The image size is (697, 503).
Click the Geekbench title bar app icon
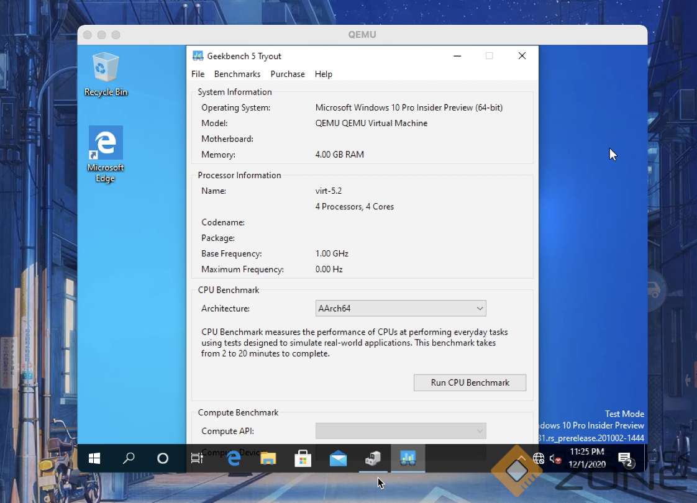point(198,56)
